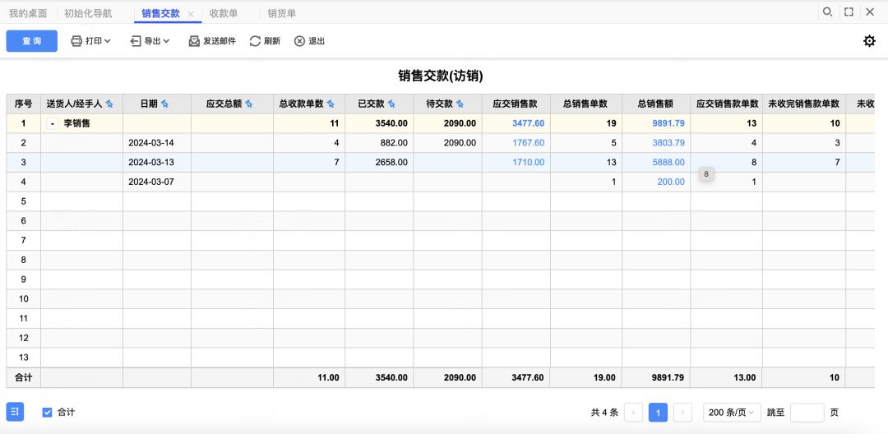Click the 应交销售款单数 column header

(x=726, y=104)
